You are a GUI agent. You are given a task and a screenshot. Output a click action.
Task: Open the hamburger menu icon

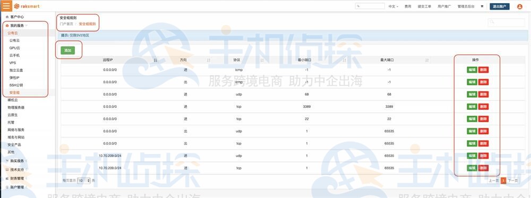tap(6, 6)
